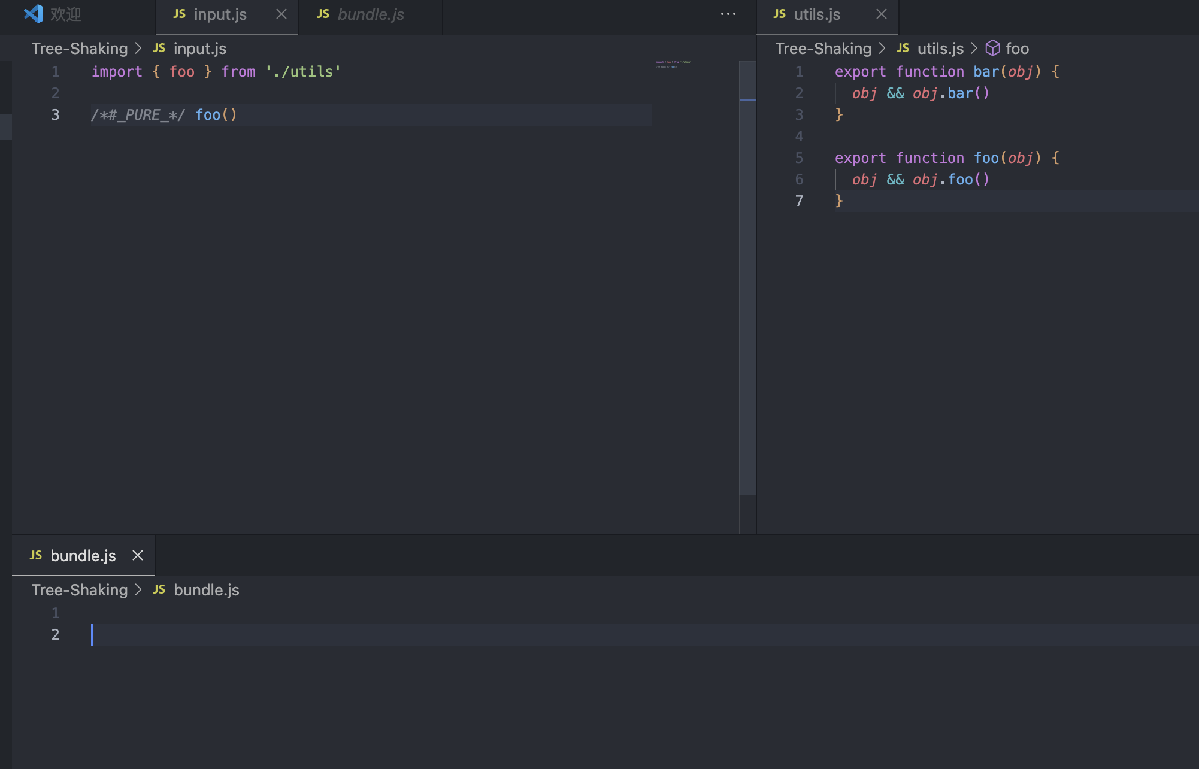Click line number 3 in input.js

55,115
